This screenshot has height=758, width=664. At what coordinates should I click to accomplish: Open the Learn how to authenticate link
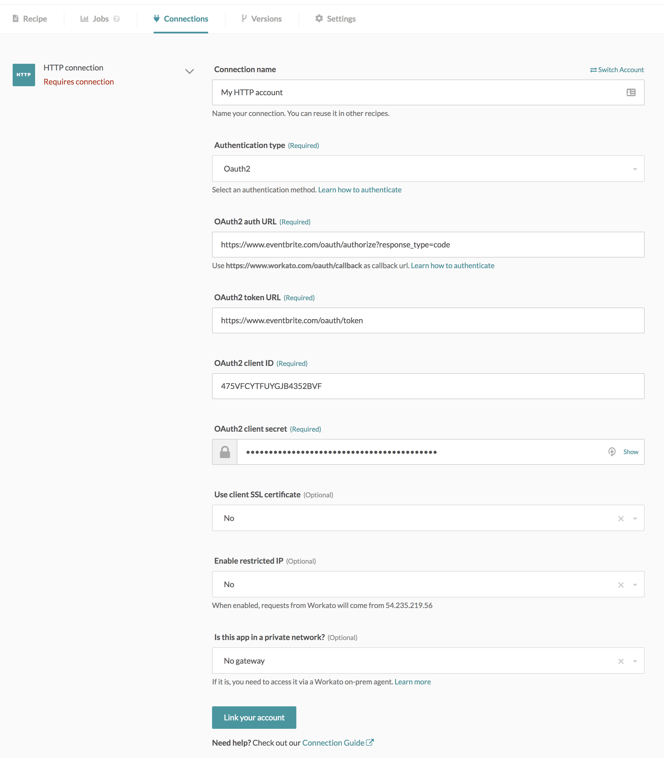[x=360, y=190]
